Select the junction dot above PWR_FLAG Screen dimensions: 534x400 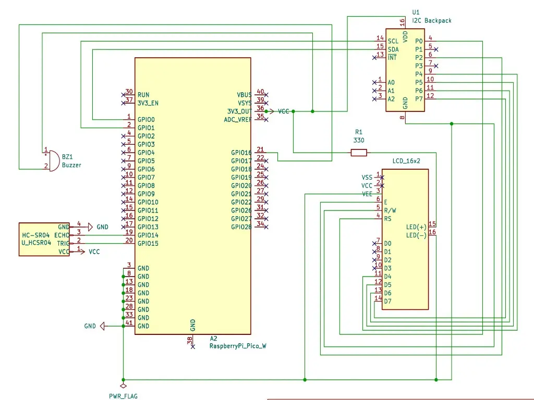coord(123,380)
